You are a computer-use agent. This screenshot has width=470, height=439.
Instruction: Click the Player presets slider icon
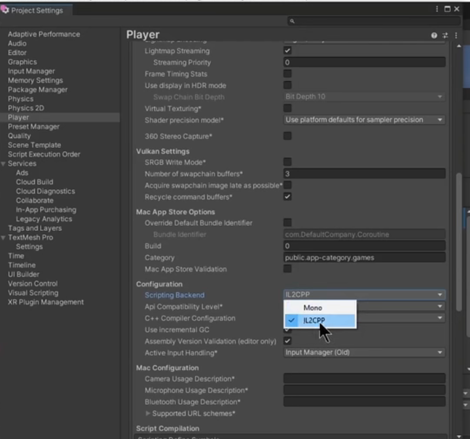point(445,35)
